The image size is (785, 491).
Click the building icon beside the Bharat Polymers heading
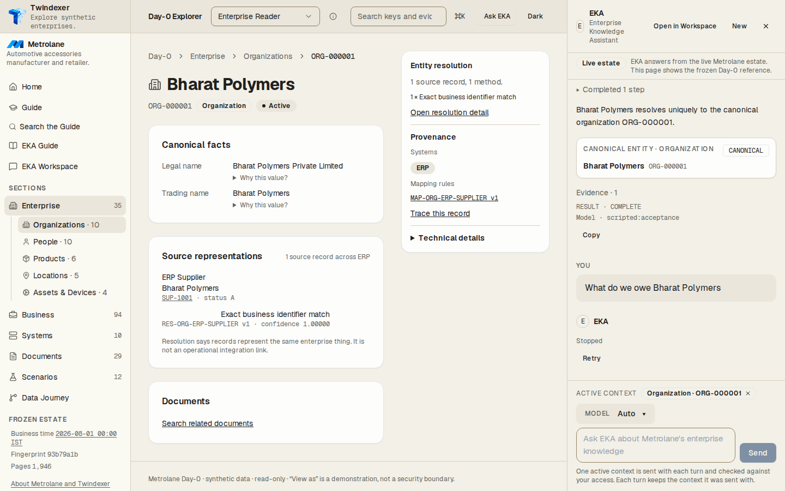click(x=155, y=85)
